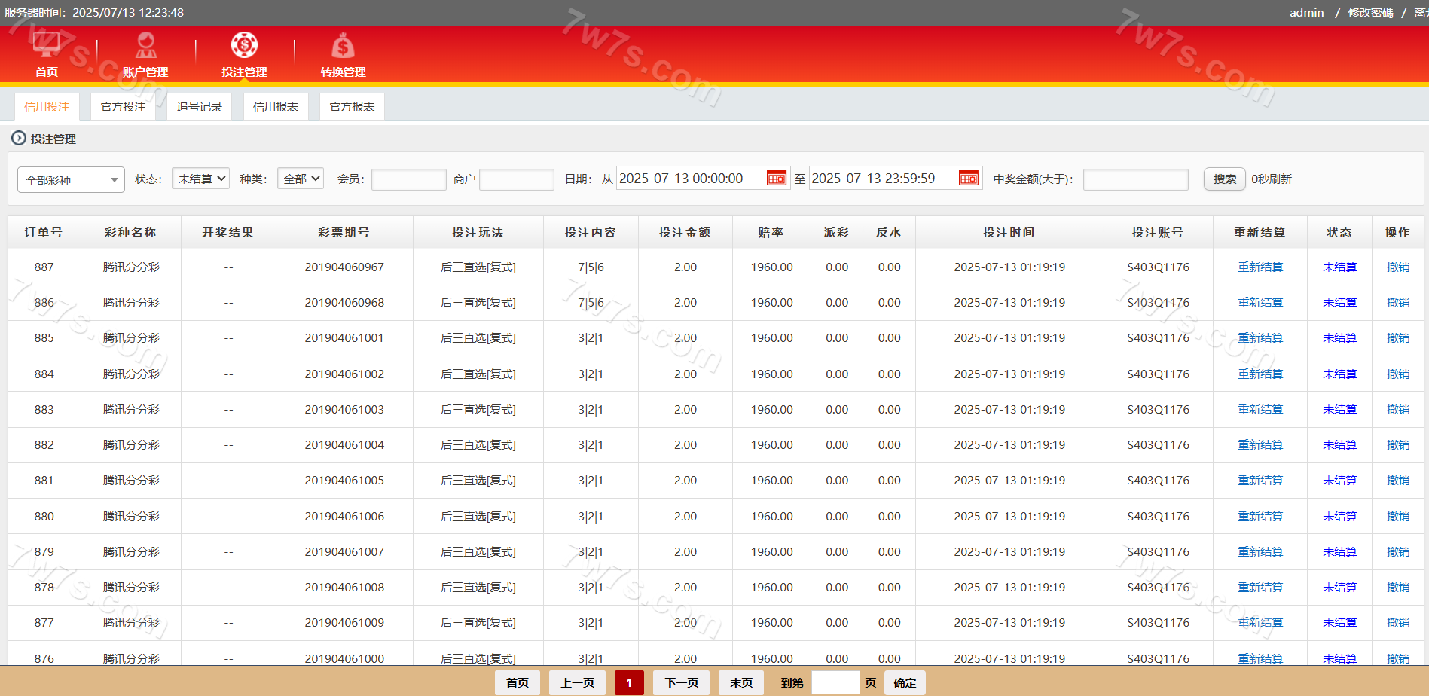
Task: Open the 状态 未结算 dropdown
Action: 200,179
